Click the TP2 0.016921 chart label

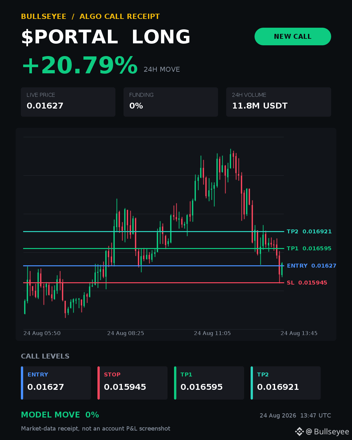tap(309, 231)
